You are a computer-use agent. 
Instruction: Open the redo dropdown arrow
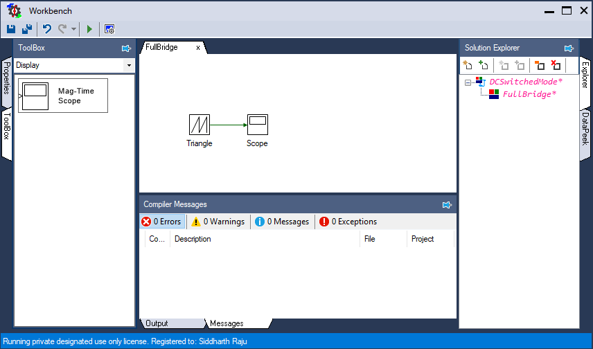click(x=73, y=30)
